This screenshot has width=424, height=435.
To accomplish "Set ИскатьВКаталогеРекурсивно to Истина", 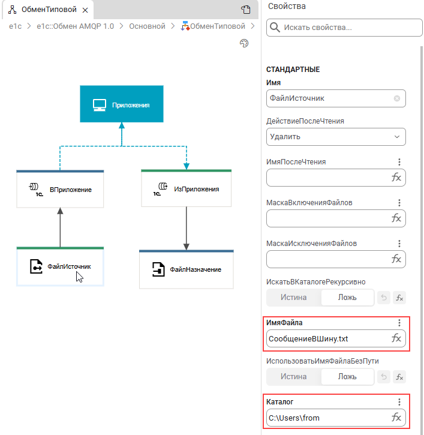I will click(294, 297).
